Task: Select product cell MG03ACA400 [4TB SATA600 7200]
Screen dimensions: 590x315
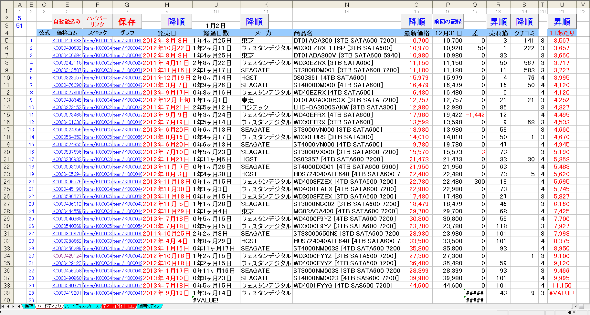Action: click(347, 211)
